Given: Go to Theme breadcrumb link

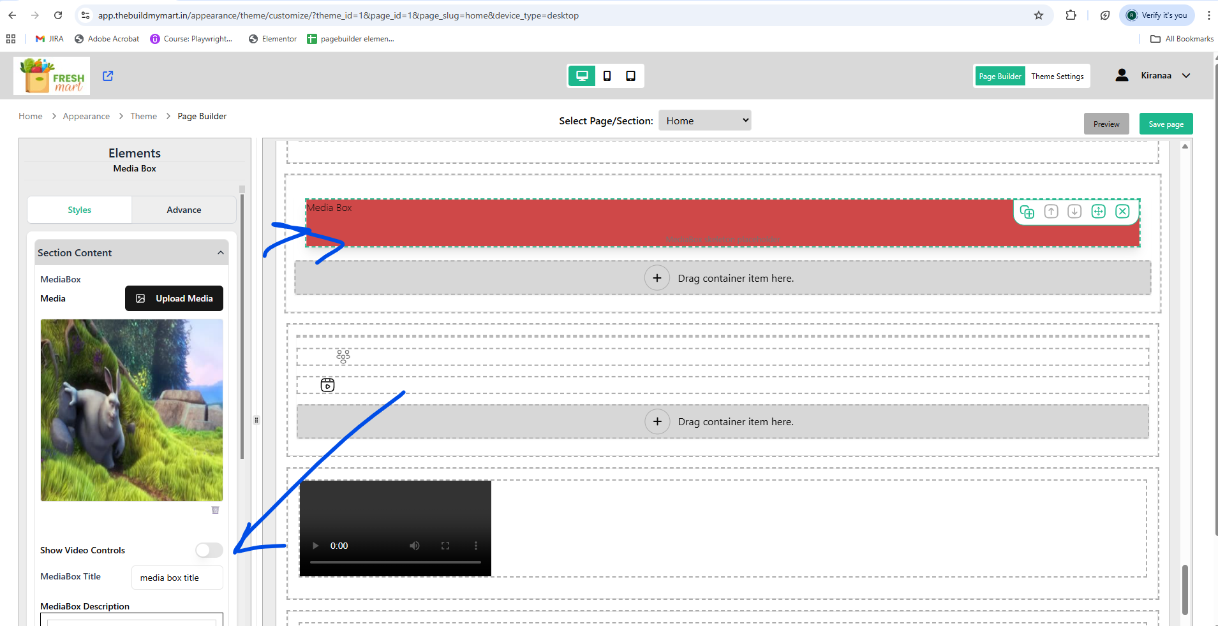Looking at the screenshot, I should (144, 116).
